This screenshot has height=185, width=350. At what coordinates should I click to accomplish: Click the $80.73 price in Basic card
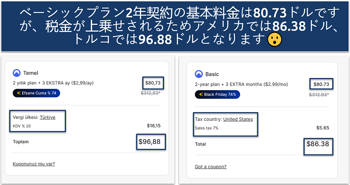point(320,84)
